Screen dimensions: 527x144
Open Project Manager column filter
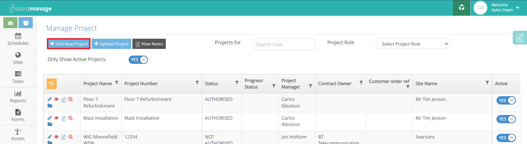tap(310, 86)
